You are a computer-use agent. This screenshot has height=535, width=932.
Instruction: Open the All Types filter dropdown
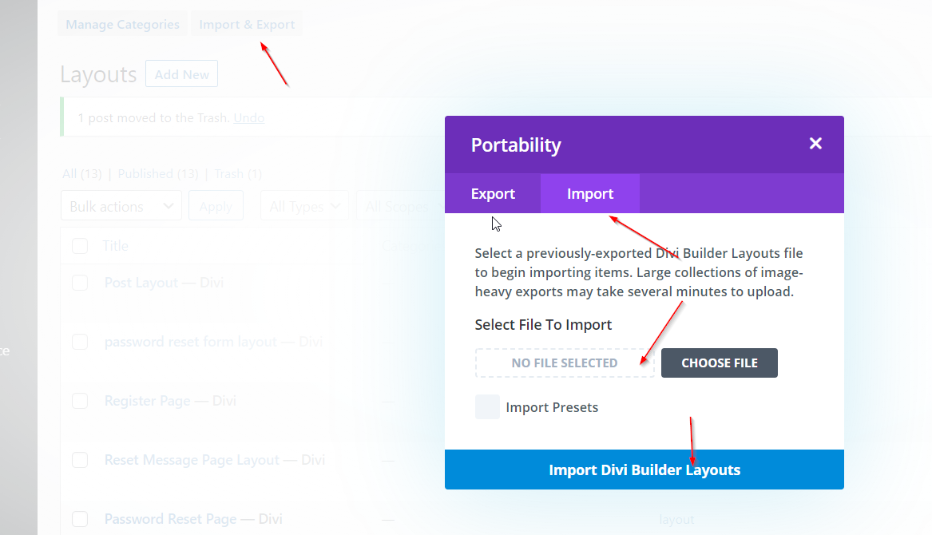pyautogui.click(x=304, y=206)
